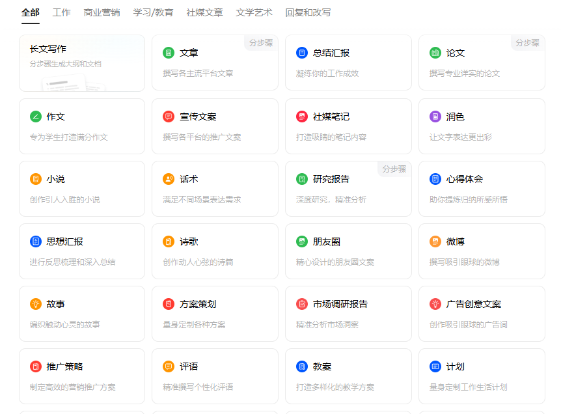
Task: Select the 广告创意文案 ad copy icon
Action: pyautogui.click(x=435, y=303)
